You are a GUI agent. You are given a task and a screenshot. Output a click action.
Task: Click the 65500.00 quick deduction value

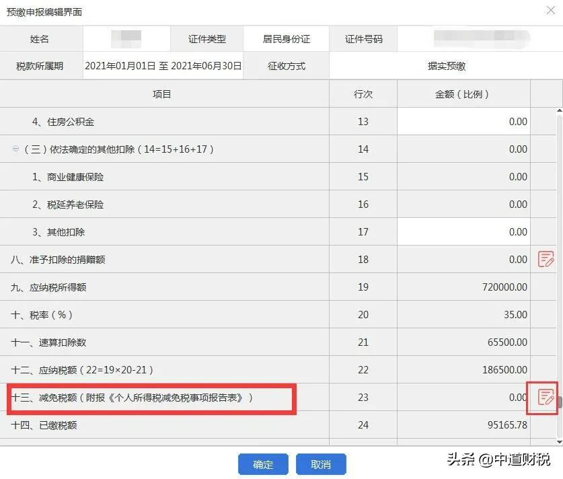coord(507,342)
